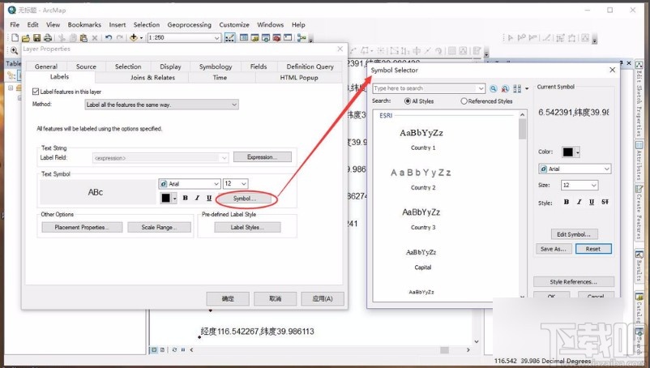
Task: Click the Label Styles... button
Action: click(247, 227)
